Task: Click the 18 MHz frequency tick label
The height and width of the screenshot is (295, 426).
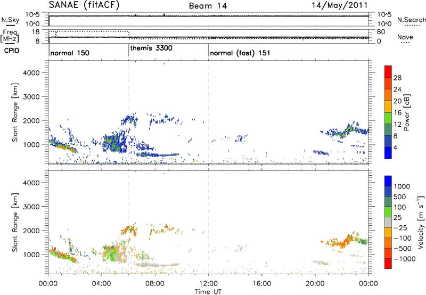Action: pos(36,32)
